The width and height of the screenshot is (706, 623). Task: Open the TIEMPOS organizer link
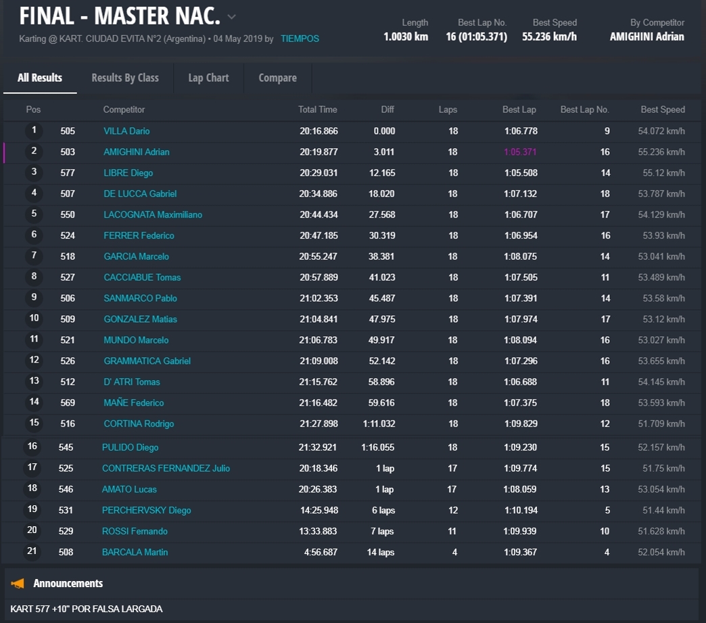coord(300,39)
